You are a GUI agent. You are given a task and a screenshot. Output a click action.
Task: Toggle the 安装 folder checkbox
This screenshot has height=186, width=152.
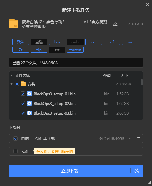coord(17,84)
